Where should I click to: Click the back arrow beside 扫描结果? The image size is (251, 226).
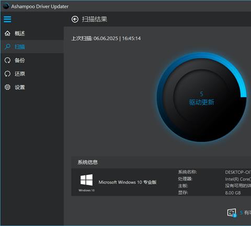(x=75, y=19)
